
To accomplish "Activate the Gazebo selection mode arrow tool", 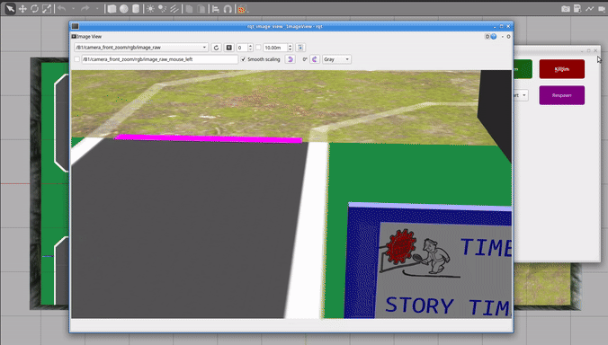I will pyautogui.click(x=10, y=8).
